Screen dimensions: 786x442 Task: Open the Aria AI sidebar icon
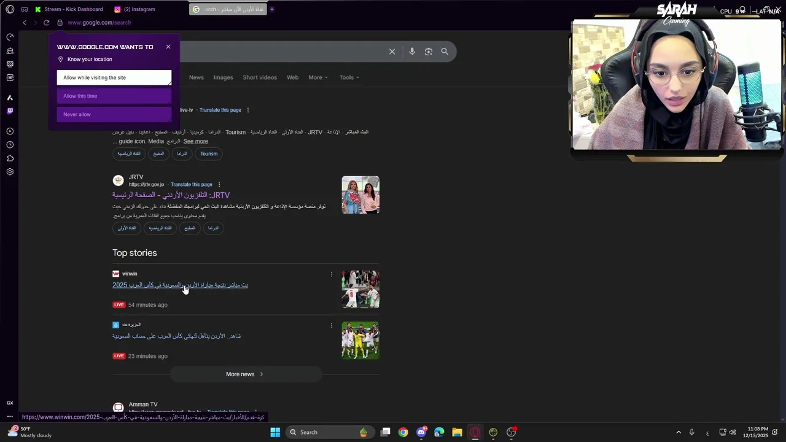tap(10, 98)
